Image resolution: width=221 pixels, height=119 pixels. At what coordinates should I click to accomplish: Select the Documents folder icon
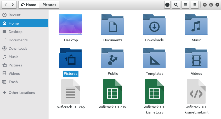112,25
